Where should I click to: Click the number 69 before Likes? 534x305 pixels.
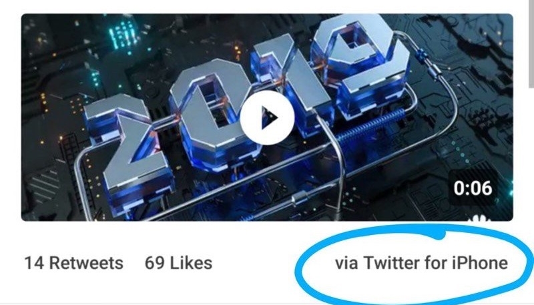[x=154, y=263]
